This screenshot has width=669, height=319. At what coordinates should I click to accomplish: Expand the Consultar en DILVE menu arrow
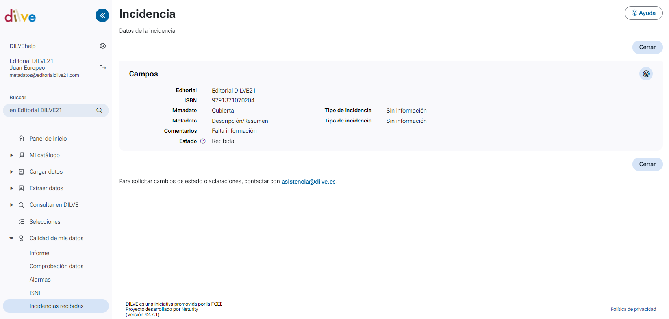point(11,205)
